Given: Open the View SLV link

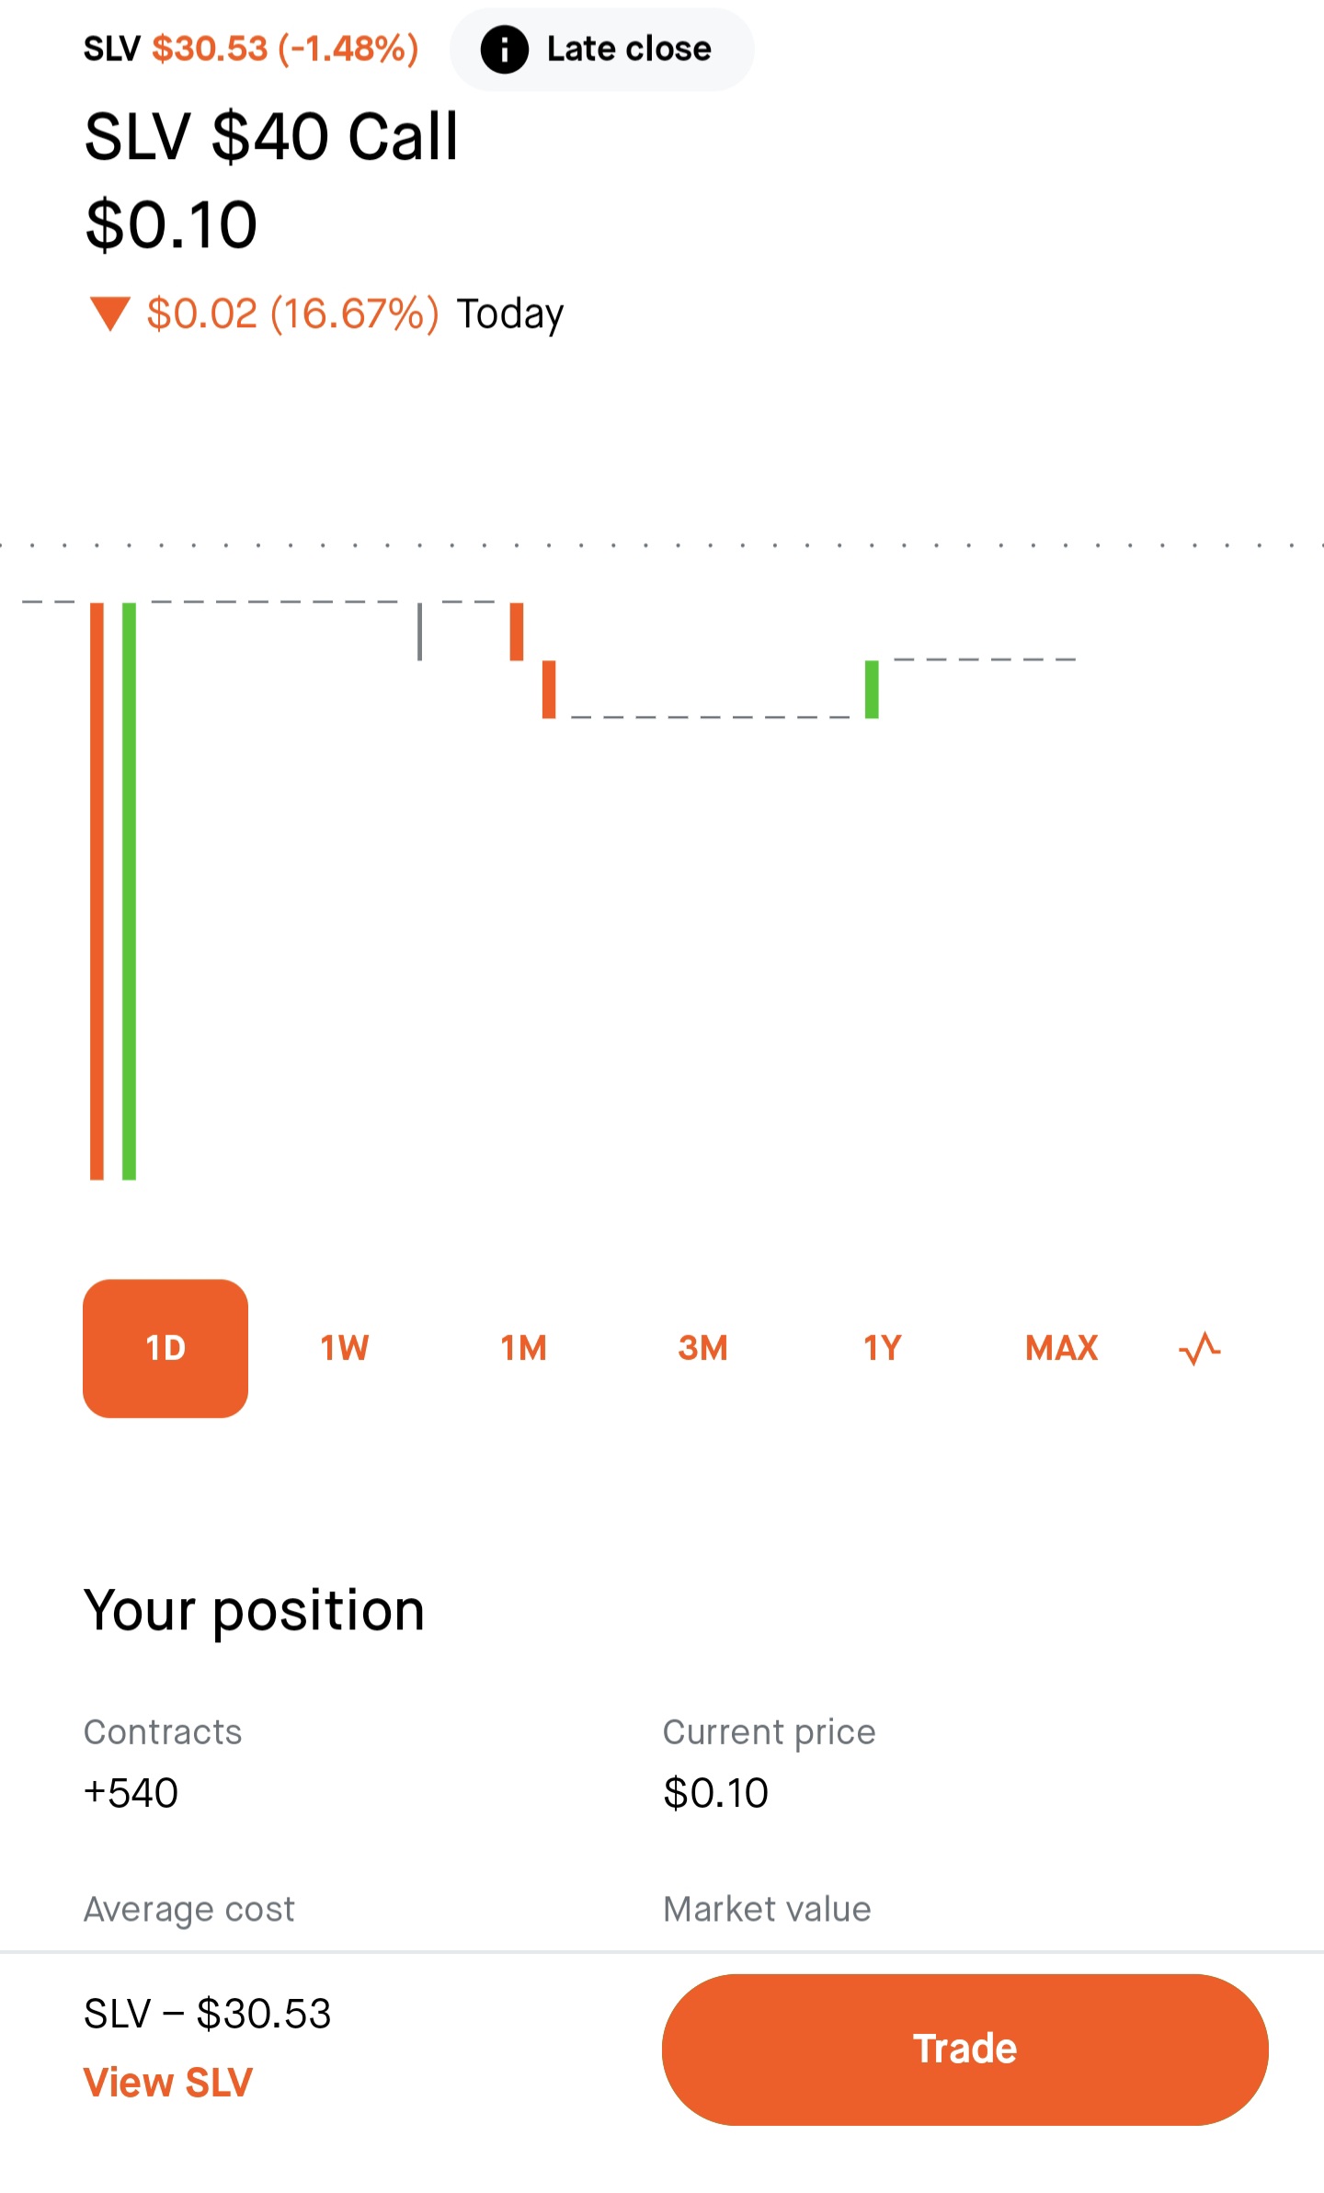Looking at the screenshot, I should (168, 2083).
